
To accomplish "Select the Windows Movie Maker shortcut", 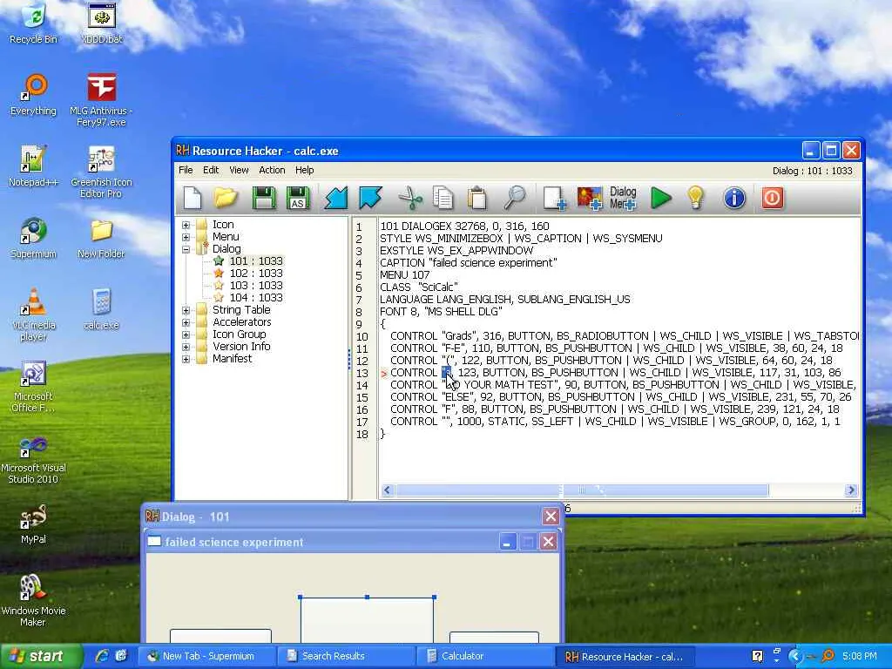I will click(34, 600).
